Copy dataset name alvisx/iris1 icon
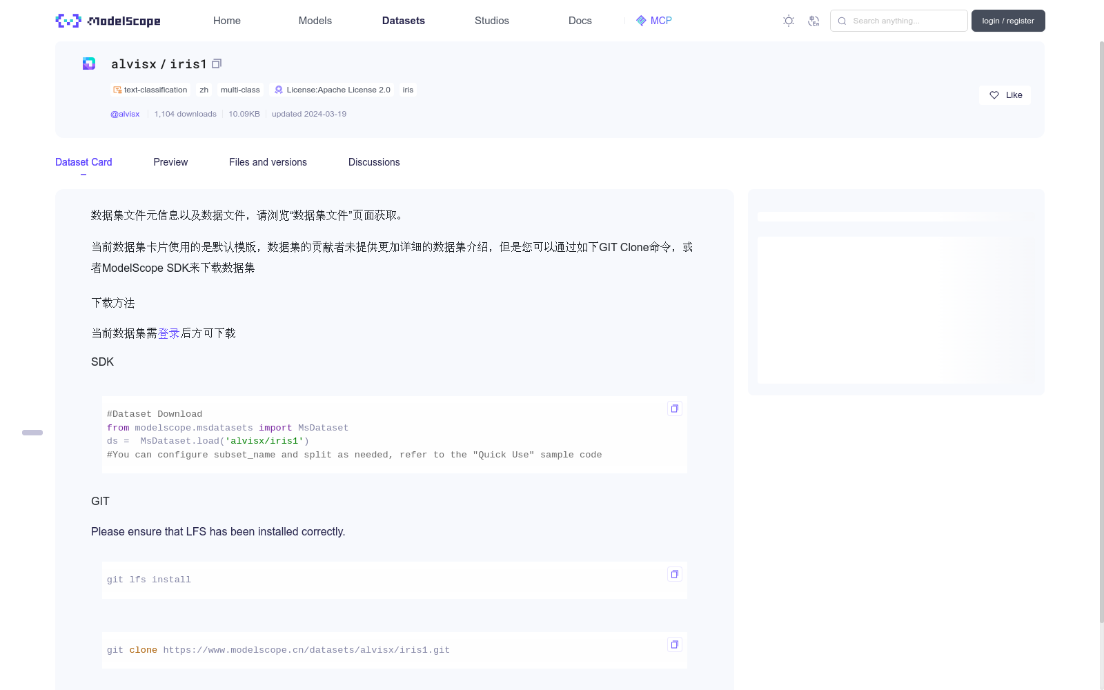The height and width of the screenshot is (690, 1104). (217, 63)
